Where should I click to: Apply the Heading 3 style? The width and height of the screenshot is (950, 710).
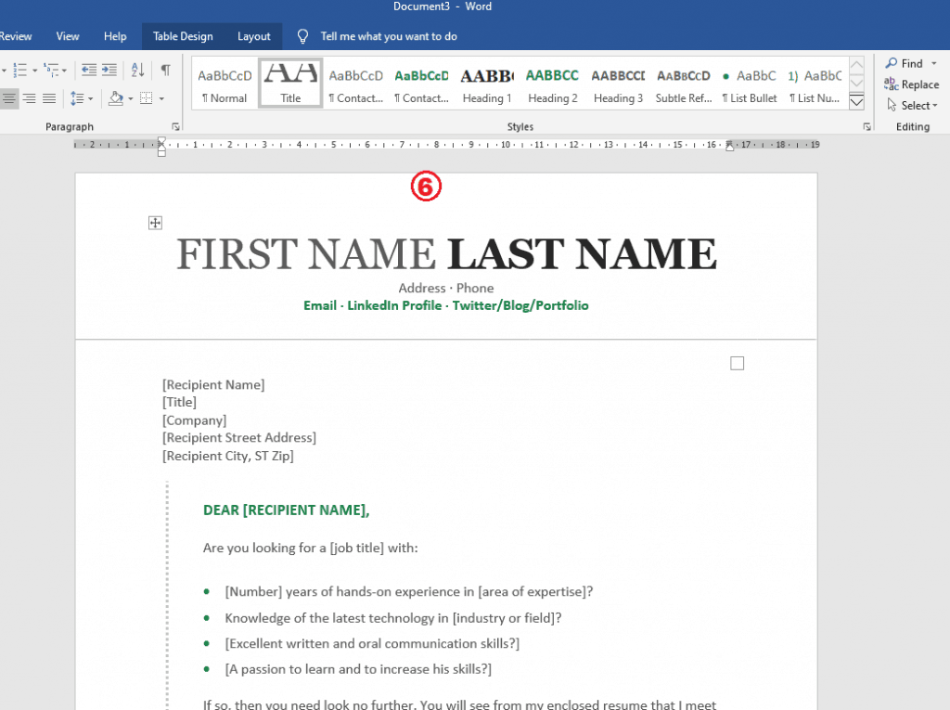point(618,84)
